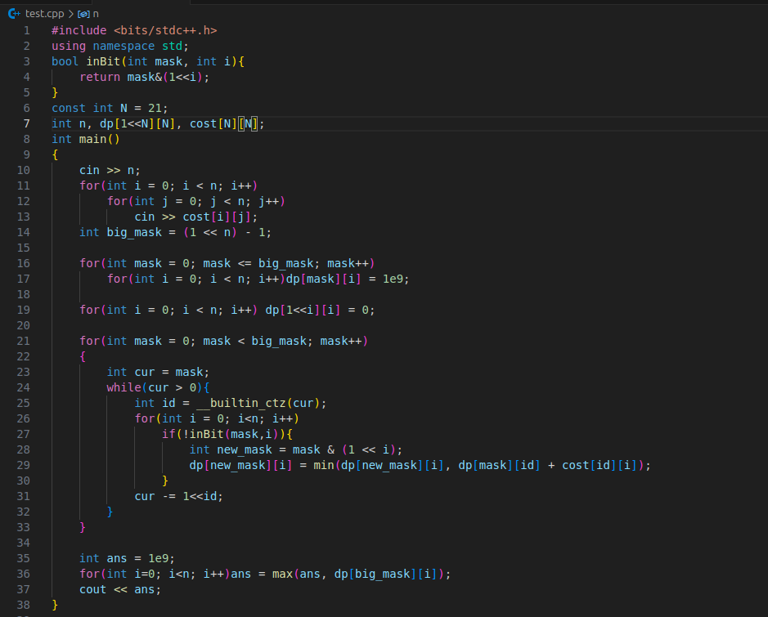The height and width of the screenshot is (617, 768).
Task: Click inBit function name on line 3
Action: [x=103, y=61]
